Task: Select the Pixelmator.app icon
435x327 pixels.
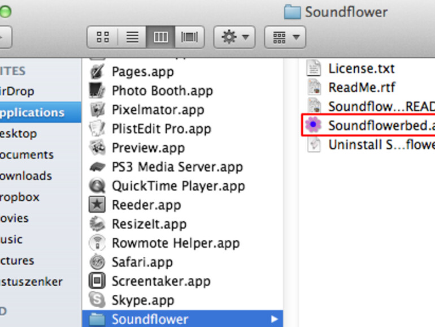Action: pyautogui.click(x=98, y=110)
